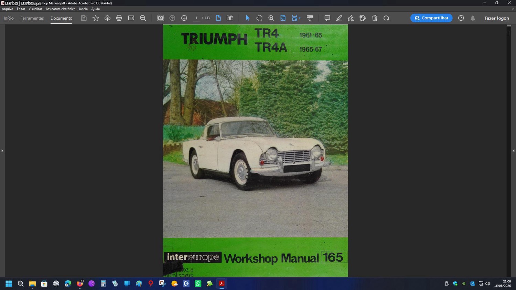
Task: Switch to the Início tab
Action: click(x=9, y=18)
